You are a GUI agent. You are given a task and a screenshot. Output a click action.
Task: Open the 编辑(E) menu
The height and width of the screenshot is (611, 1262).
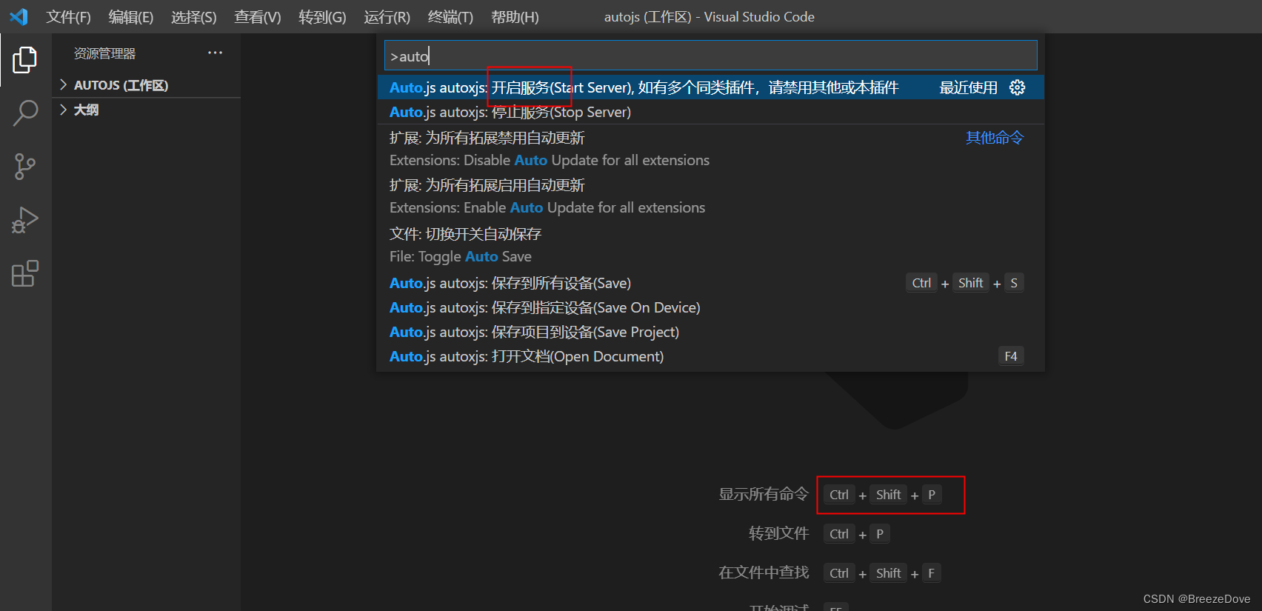131,16
